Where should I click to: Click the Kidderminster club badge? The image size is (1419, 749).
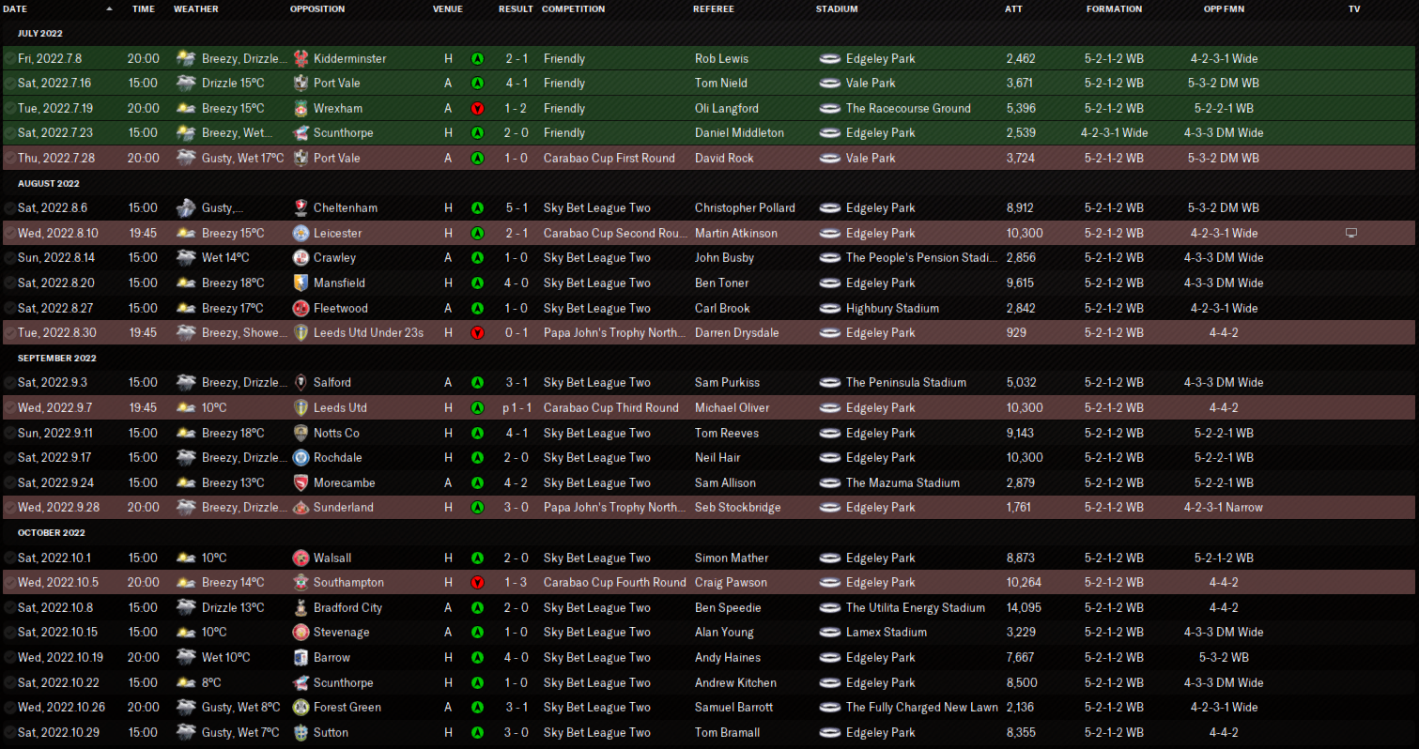(x=301, y=58)
